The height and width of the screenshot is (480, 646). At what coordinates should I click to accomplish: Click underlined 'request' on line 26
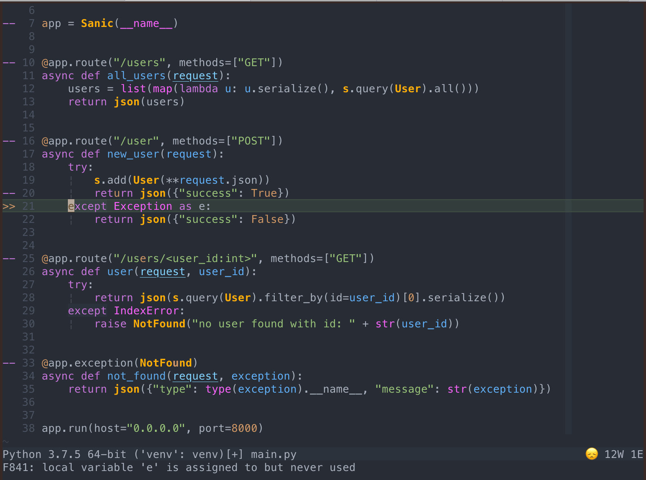point(163,271)
